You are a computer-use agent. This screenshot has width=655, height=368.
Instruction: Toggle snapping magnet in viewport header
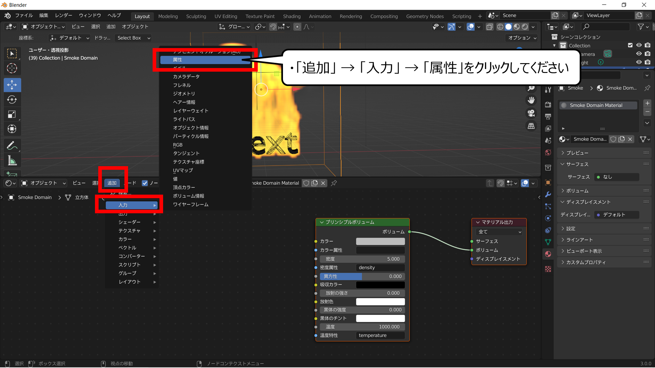point(273,27)
